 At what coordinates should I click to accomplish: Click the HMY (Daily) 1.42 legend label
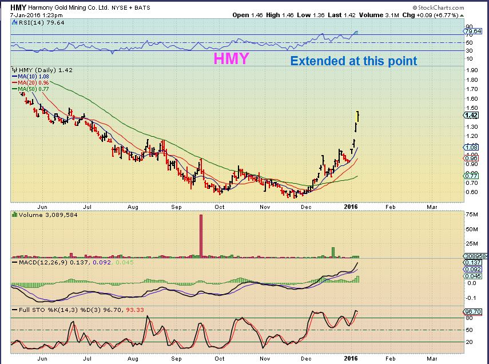click(46, 70)
